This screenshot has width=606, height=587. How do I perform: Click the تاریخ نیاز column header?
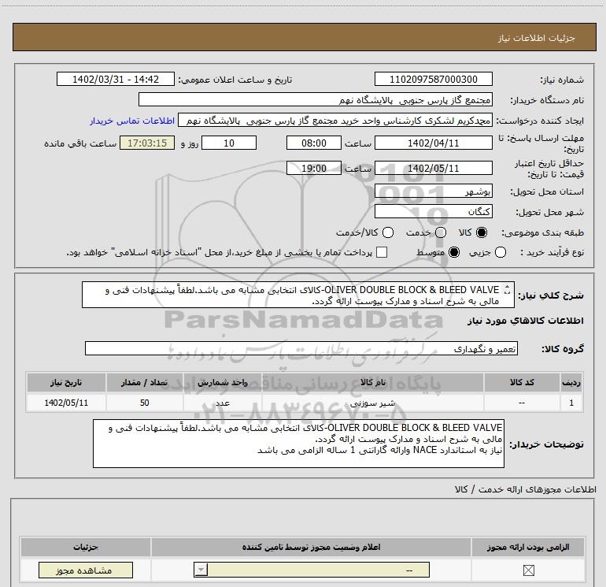pos(66,382)
